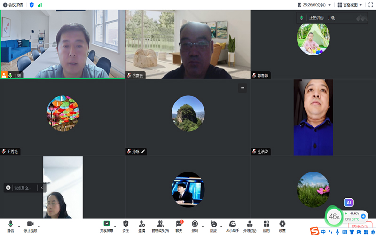Open the 聊天 chat panel

[x=179, y=226]
